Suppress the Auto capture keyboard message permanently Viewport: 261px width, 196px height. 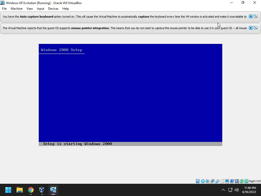click(255, 16)
